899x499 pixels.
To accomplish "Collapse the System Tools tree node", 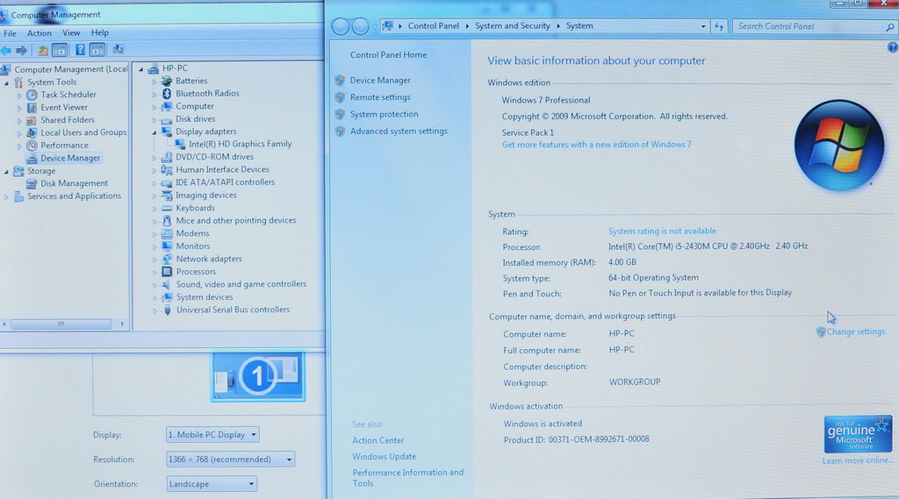I will tap(7, 82).
